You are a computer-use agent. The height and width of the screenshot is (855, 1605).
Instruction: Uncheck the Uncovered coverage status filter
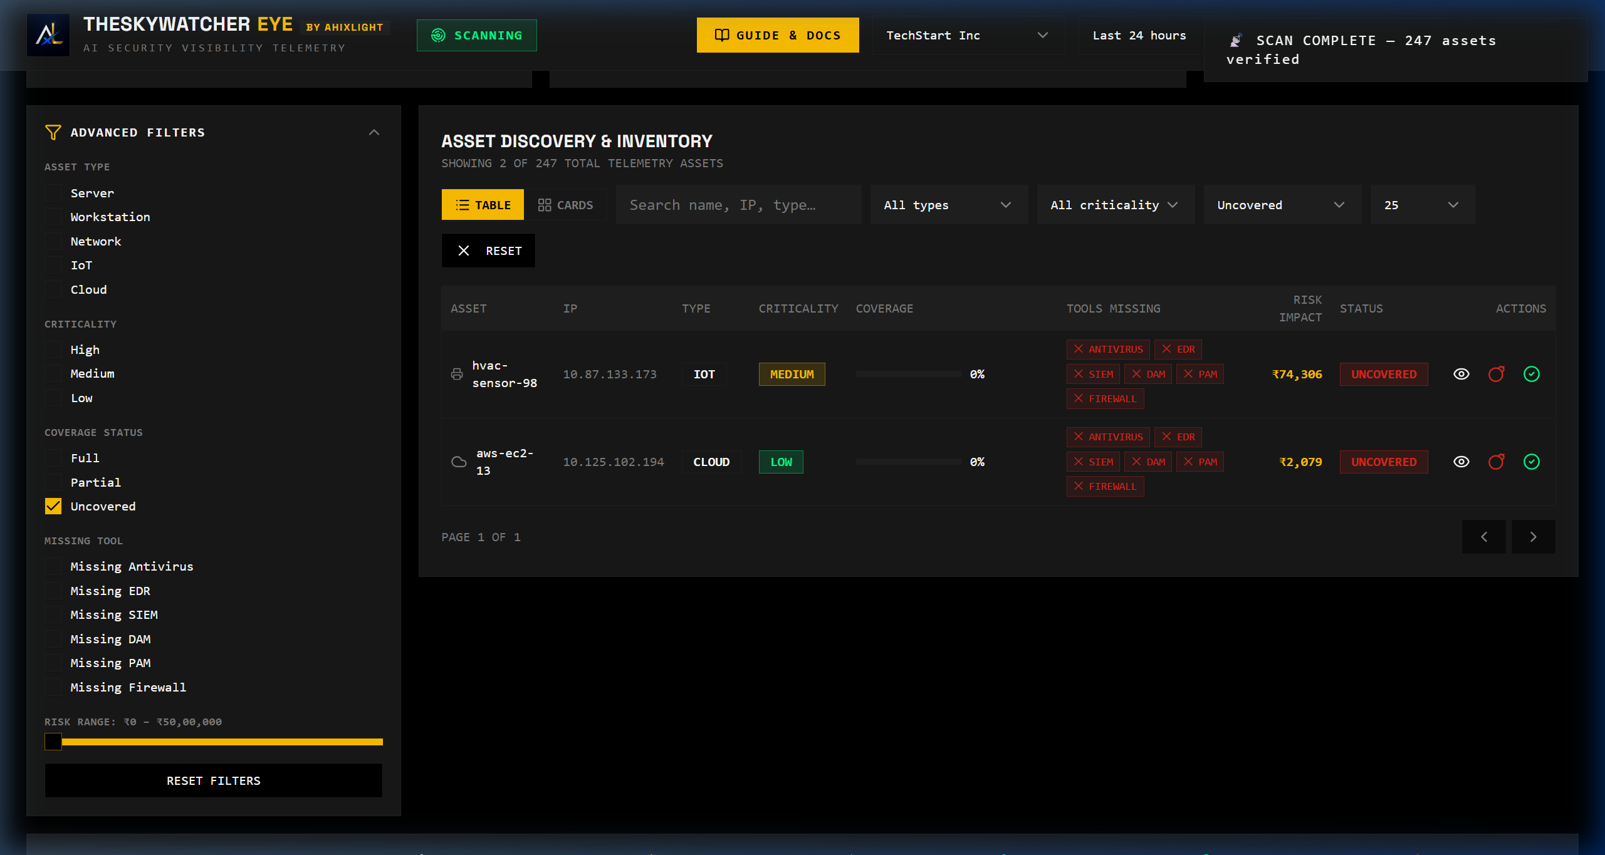coord(53,506)
